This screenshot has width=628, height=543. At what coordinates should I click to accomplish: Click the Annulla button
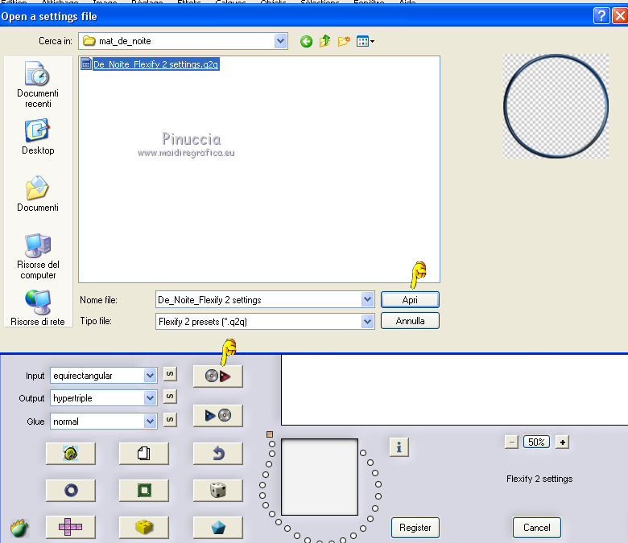pyautogui.click(x=410, y=320)
